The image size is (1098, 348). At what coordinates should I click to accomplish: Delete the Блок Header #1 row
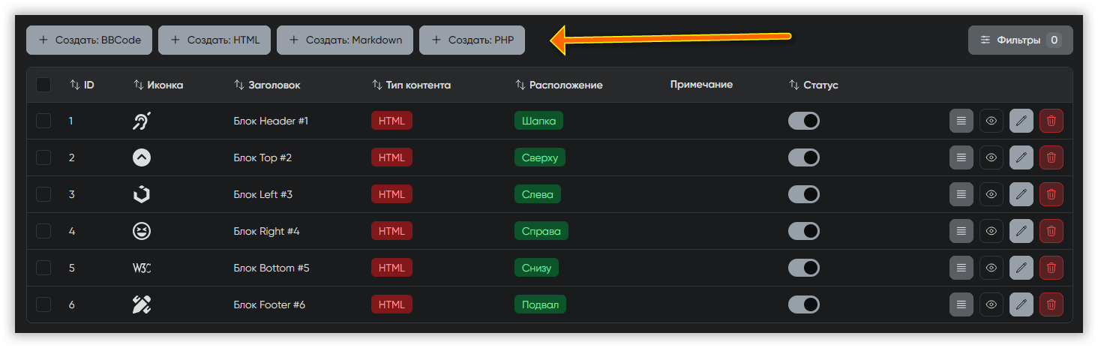pyautogui.click(x=1051, y=121)
